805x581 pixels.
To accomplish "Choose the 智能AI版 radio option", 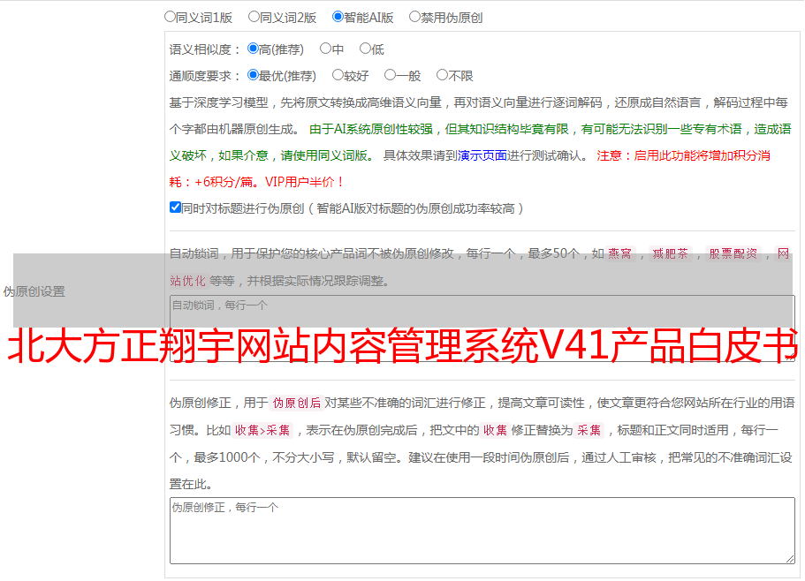I will pyautogui.click(x=338, y=17).
